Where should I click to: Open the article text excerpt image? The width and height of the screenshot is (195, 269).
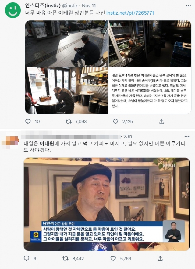pos(150,91)
